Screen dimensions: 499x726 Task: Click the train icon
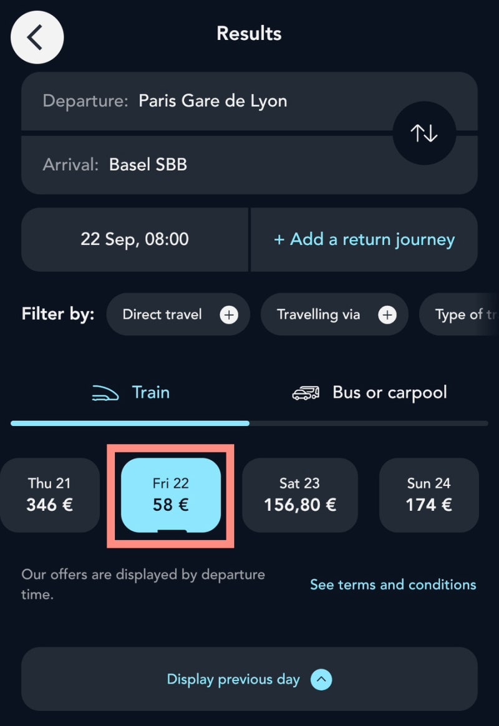[105, 393]
